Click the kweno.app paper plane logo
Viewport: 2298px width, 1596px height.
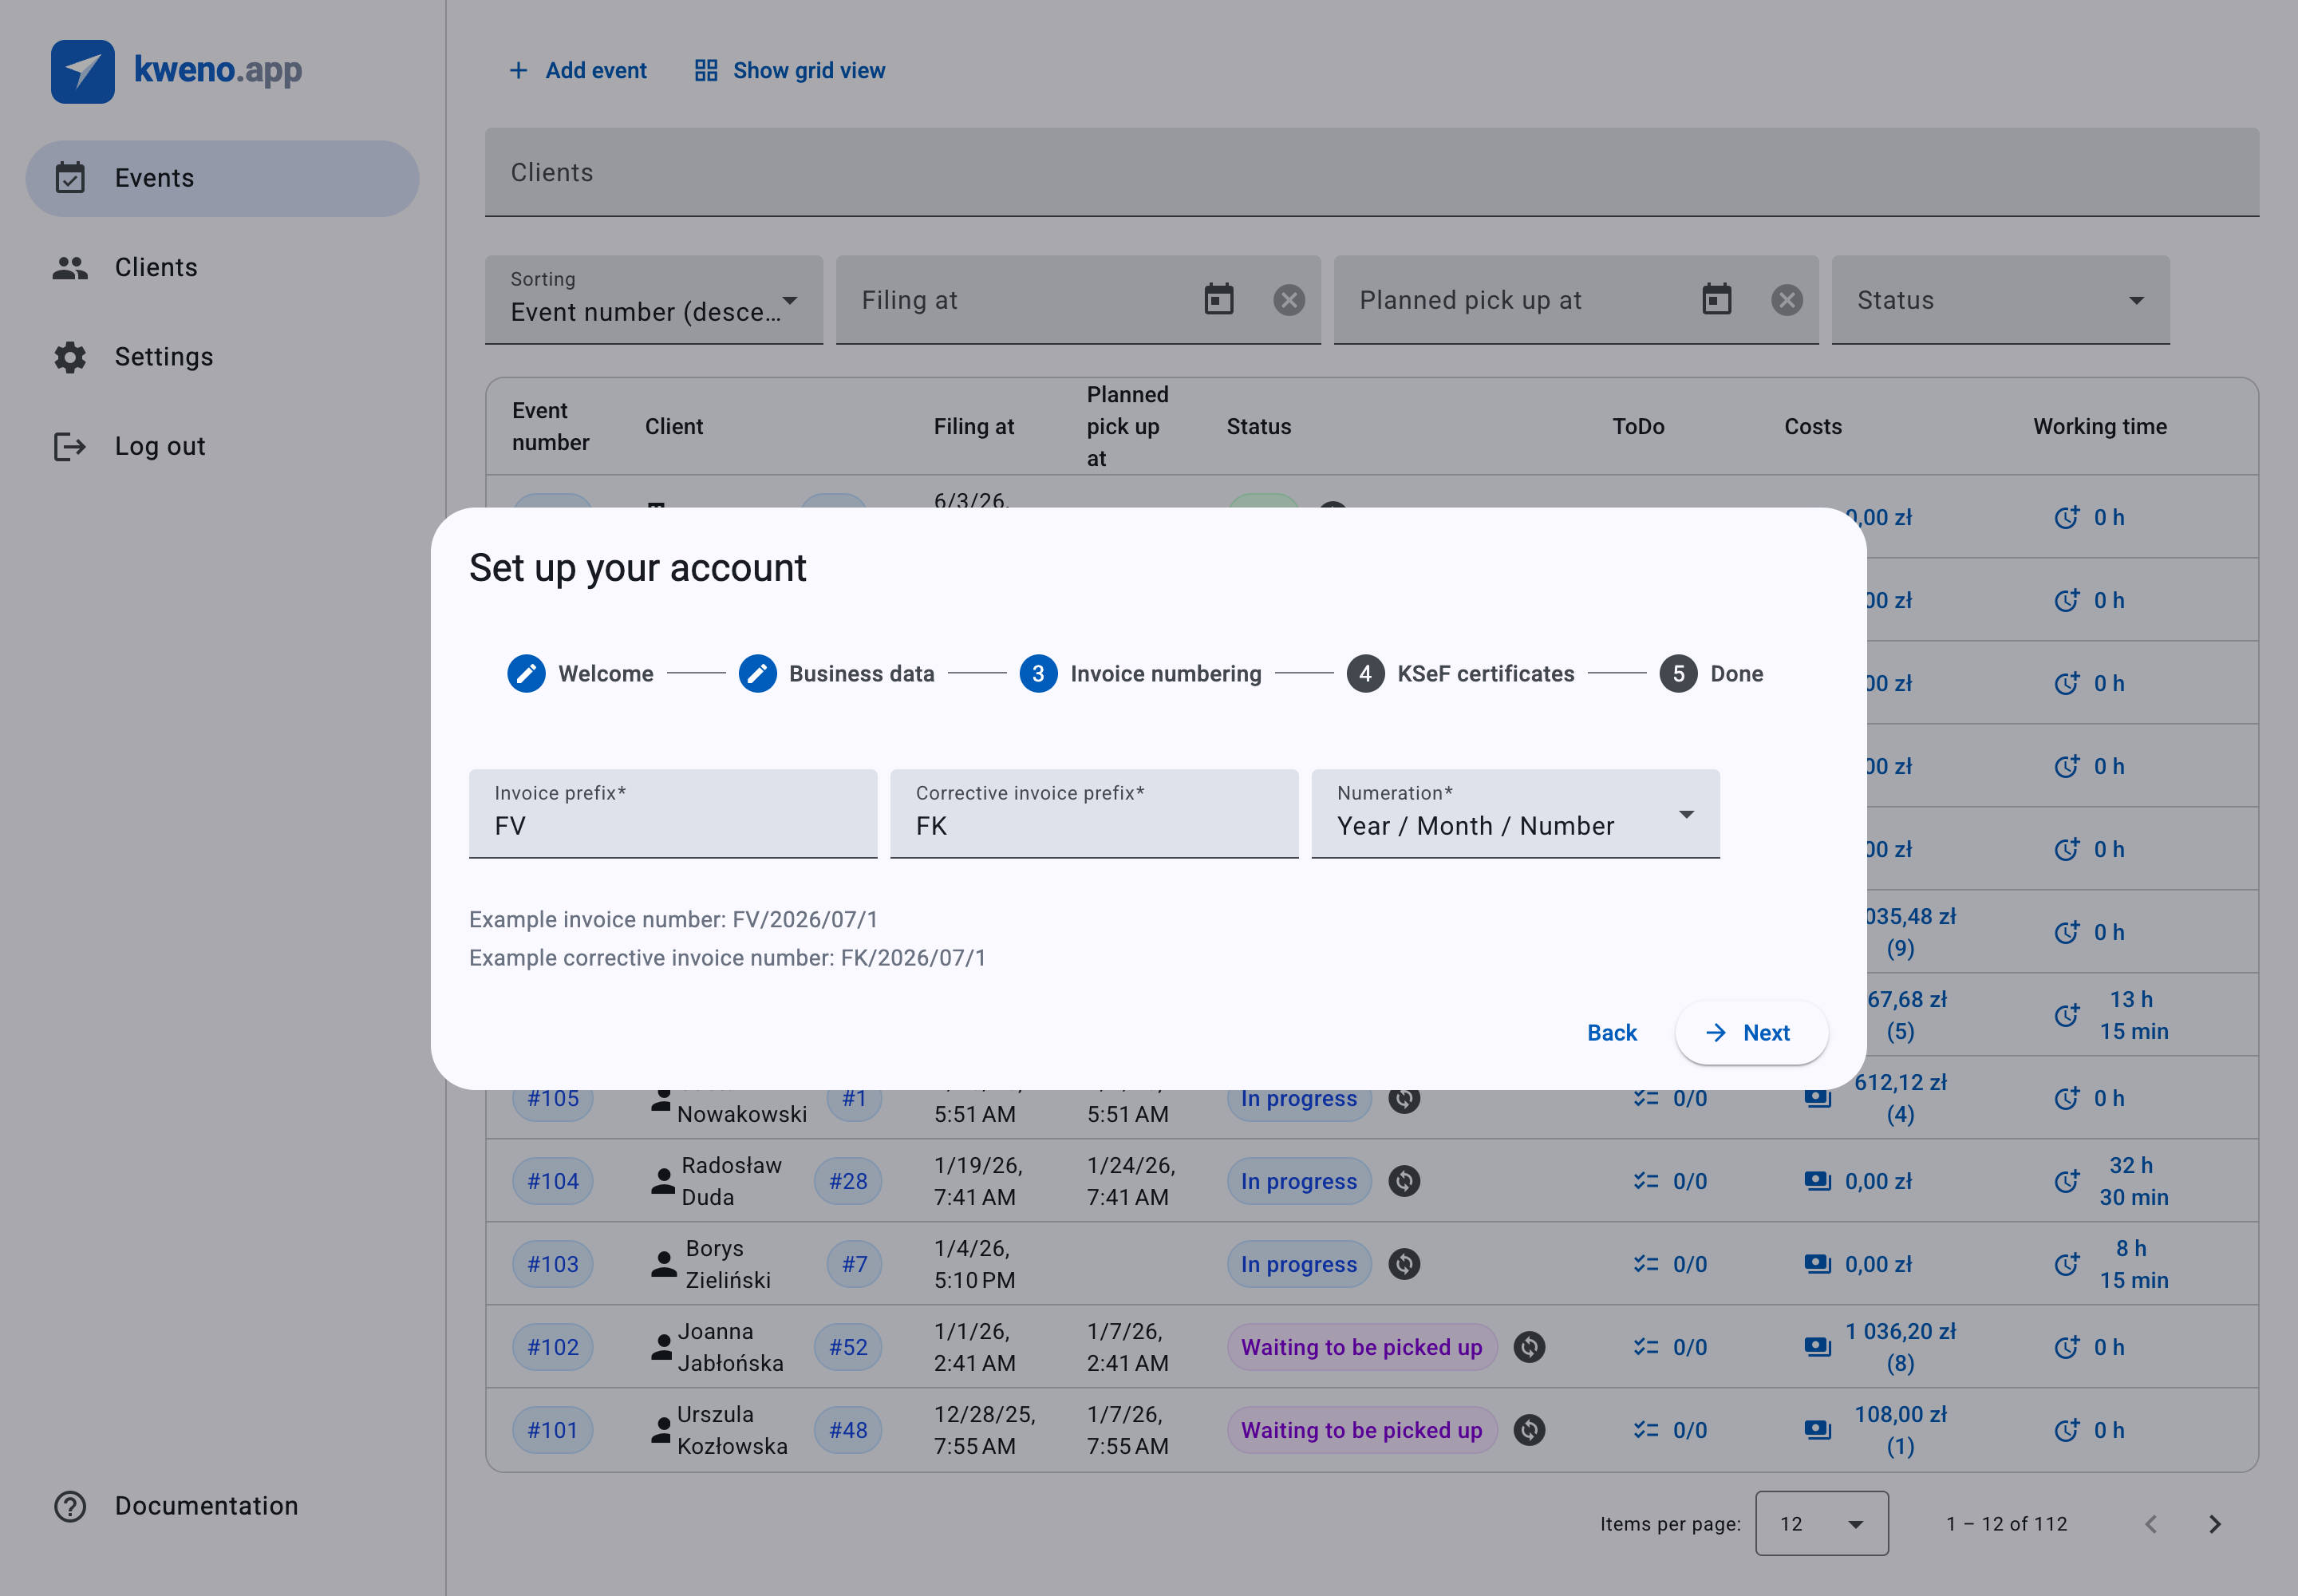(82, 71)
